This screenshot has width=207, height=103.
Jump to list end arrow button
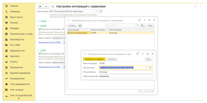tap(153, 91)
